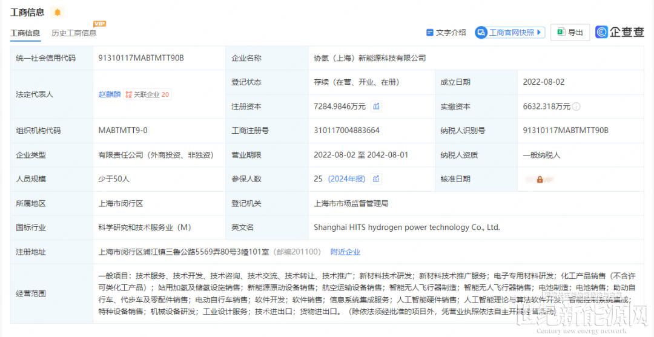Click the info icon beside 6632.318万元
The width and height of the screenshot is (654, 337).
[x=576, y=106]
